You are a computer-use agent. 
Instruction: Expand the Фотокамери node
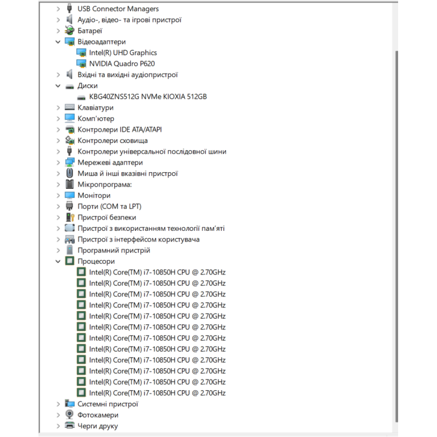58,415
